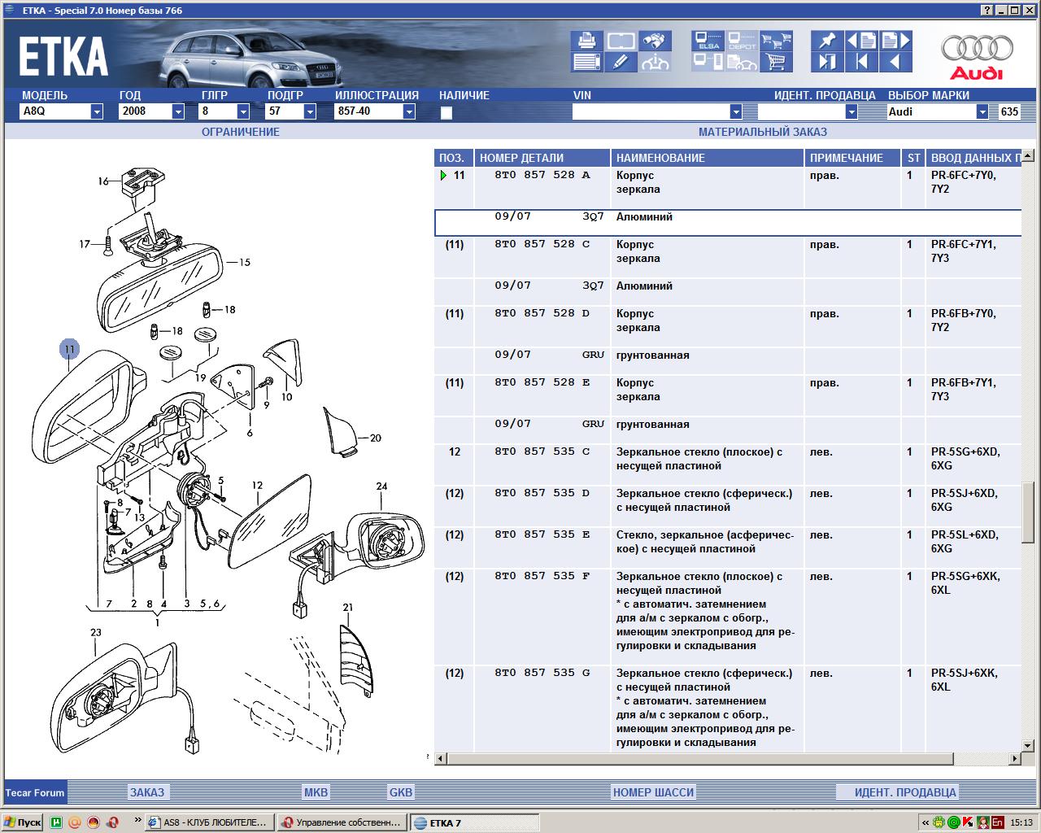Jump to first with the skip-back icon
The image size is (1041, 833).
861,62
